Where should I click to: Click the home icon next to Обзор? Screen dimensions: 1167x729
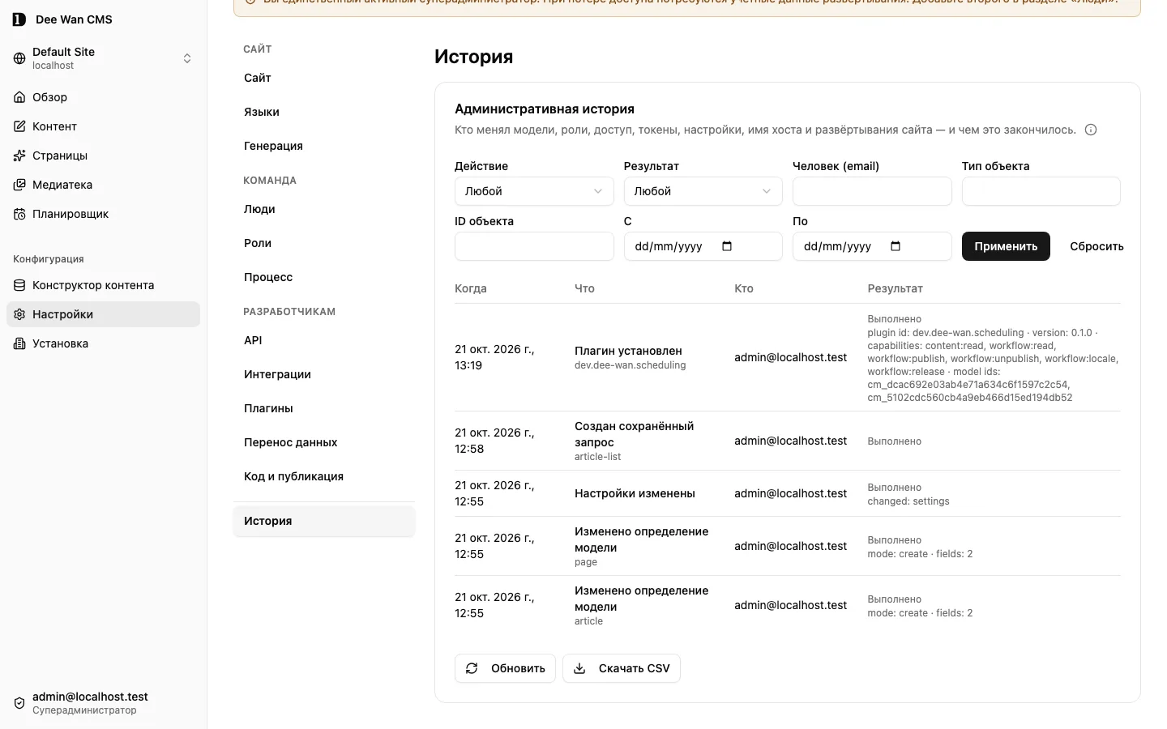pyautogui.click(x=19, y=97)
